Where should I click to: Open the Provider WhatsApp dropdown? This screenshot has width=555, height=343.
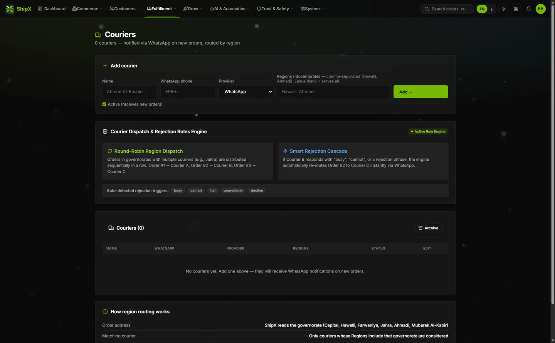click(x=246, y=92)
